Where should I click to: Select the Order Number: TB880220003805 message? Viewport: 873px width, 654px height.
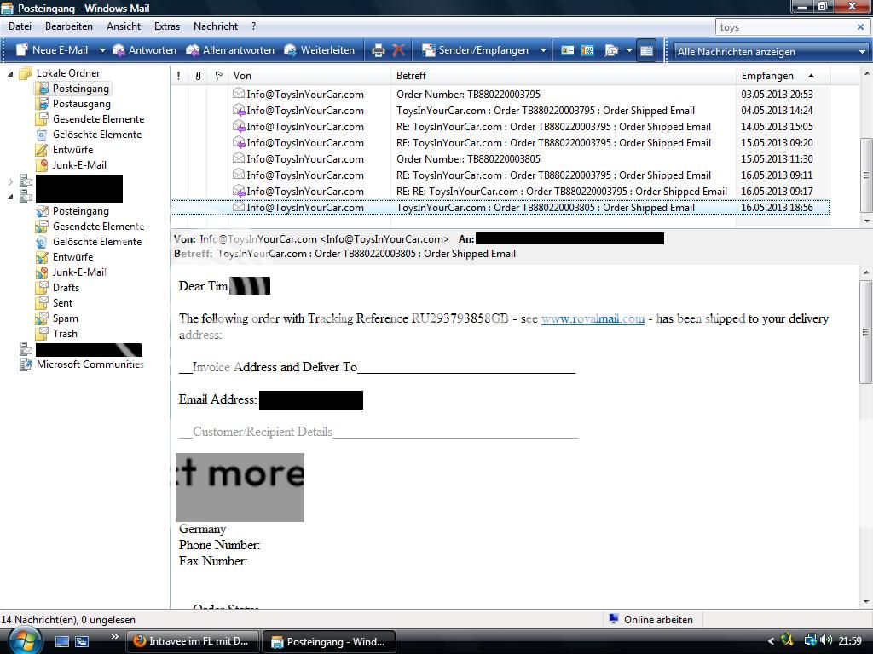pos(468,159)
